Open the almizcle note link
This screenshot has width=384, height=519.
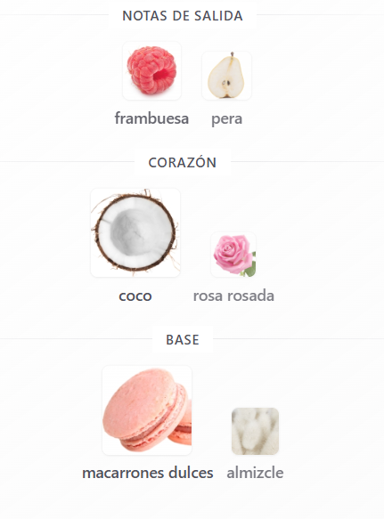coord(255,473)
